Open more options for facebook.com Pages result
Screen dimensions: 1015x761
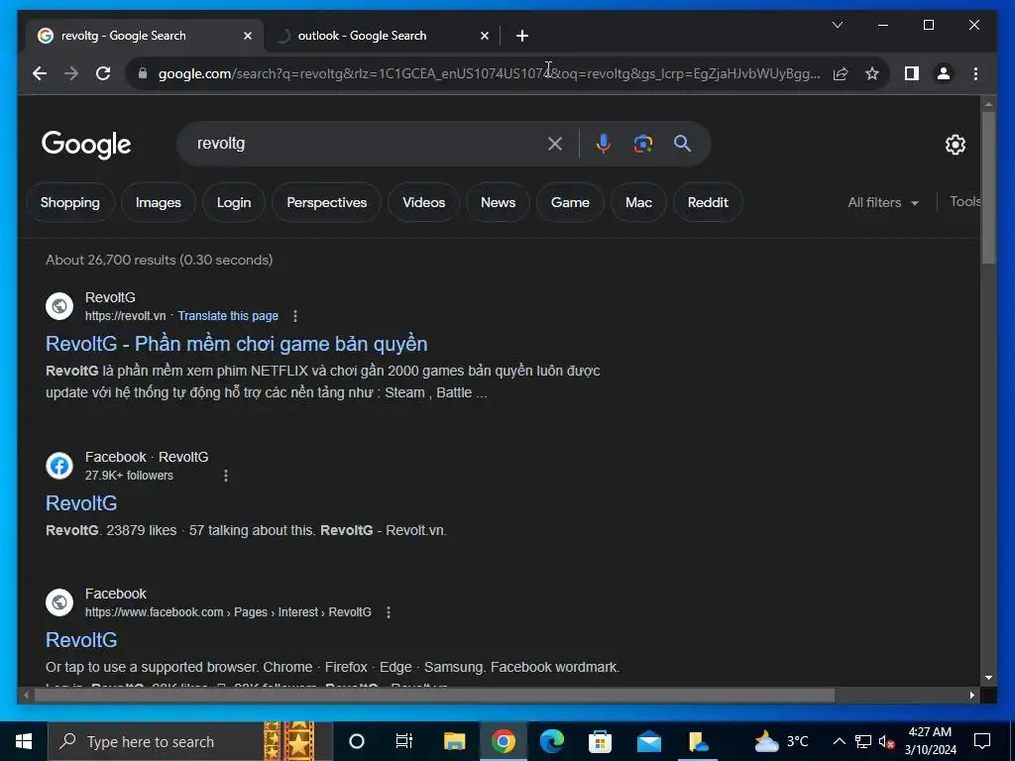tap(389, 612)
